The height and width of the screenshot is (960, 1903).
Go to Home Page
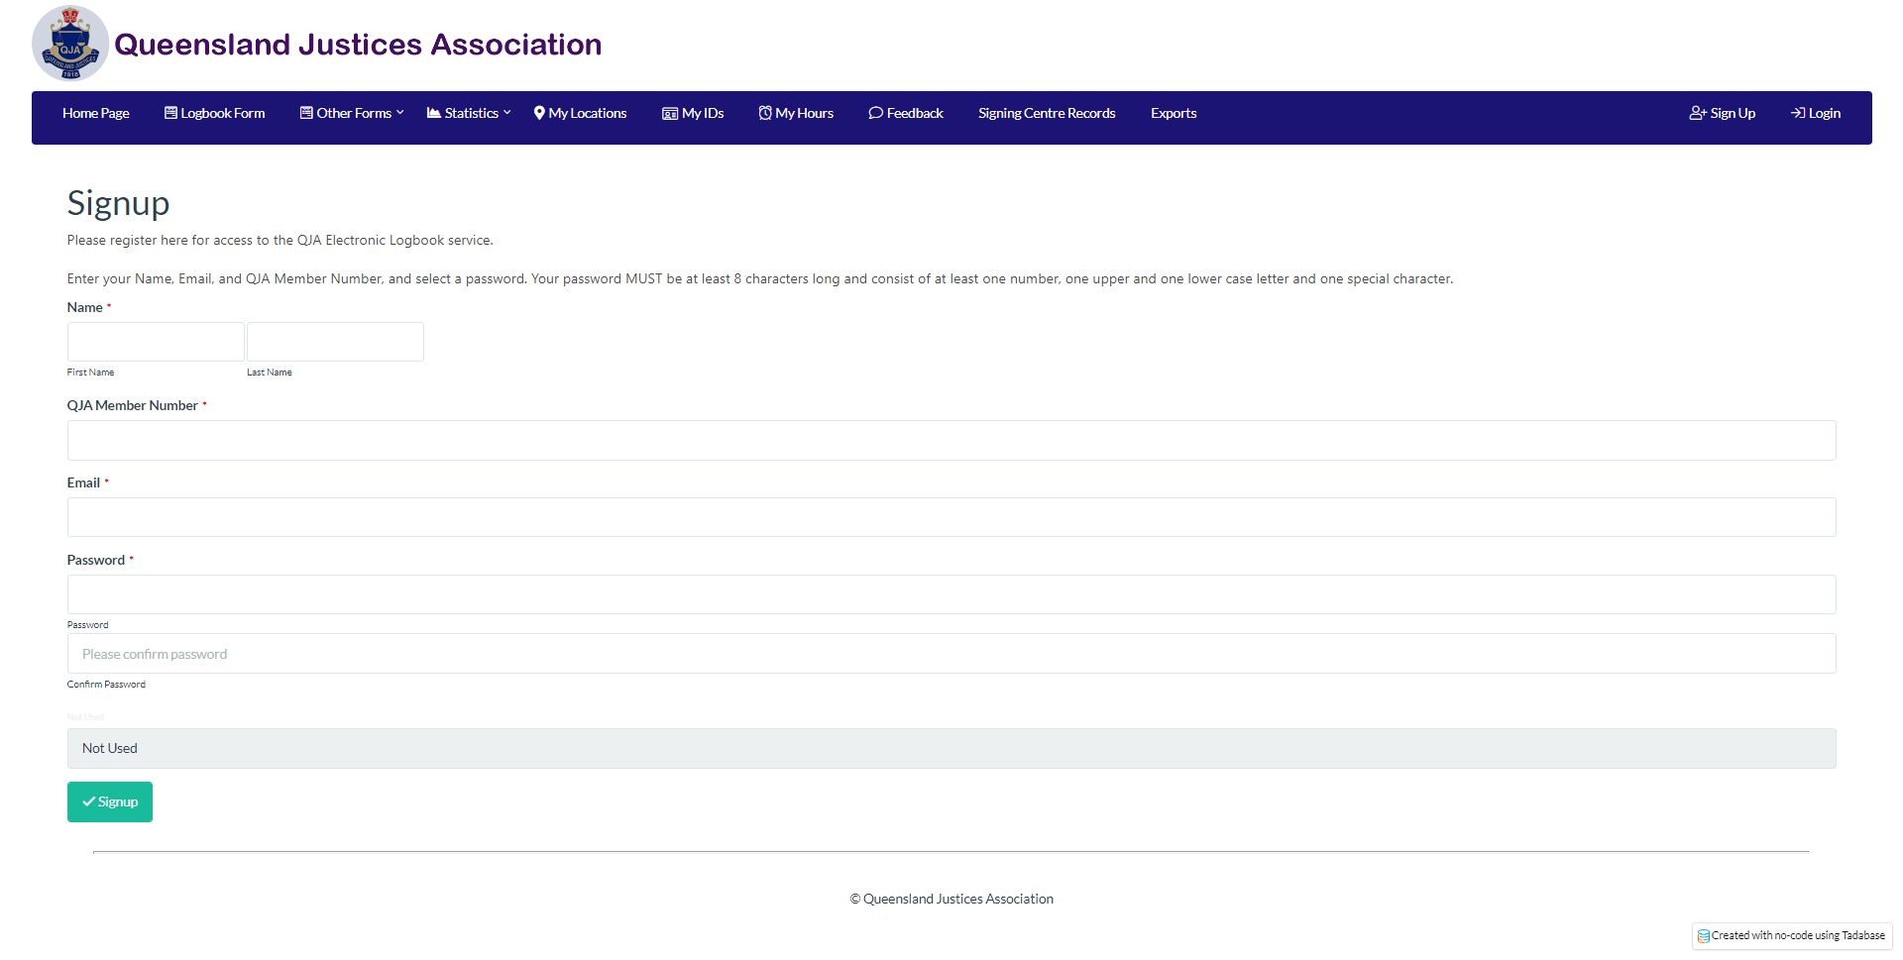(x=96, y=113)
